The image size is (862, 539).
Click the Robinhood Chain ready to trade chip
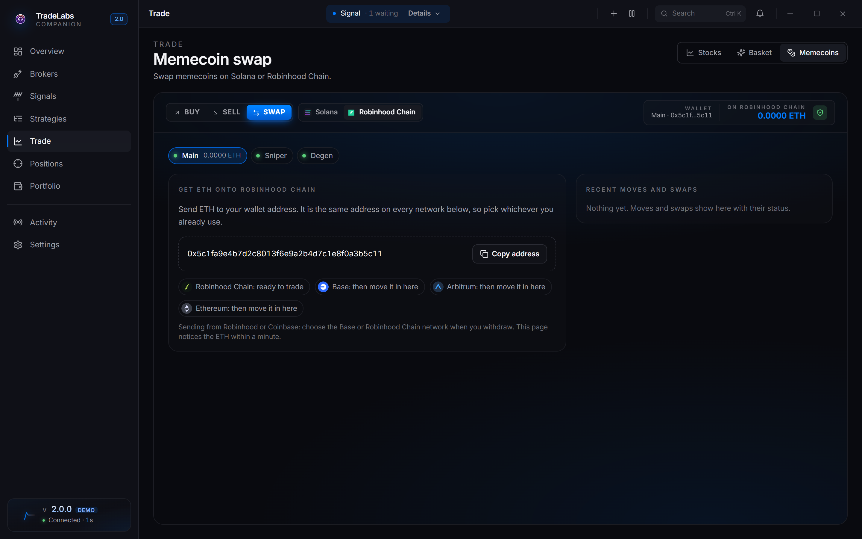(x=244, y=287)
